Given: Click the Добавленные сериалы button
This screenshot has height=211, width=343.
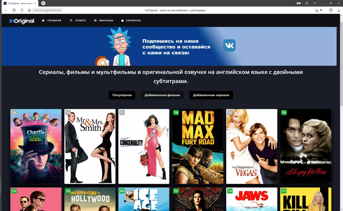Looking at the screenshot, I should click(x=211, y=95).
